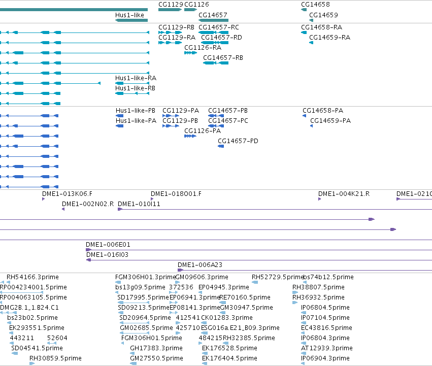Image resolution: width=432 pixels, height=366 pixels.
Task: Select protein CG1126-PA
Action: click(203, 131)
